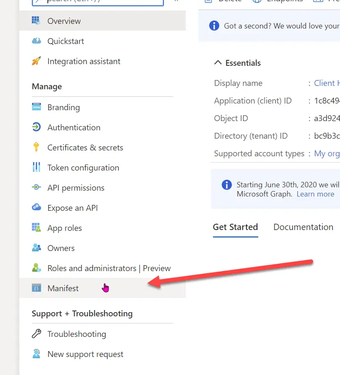Select the Object ID value
Viewport: 340px width, 375px height.
[327, 119]
